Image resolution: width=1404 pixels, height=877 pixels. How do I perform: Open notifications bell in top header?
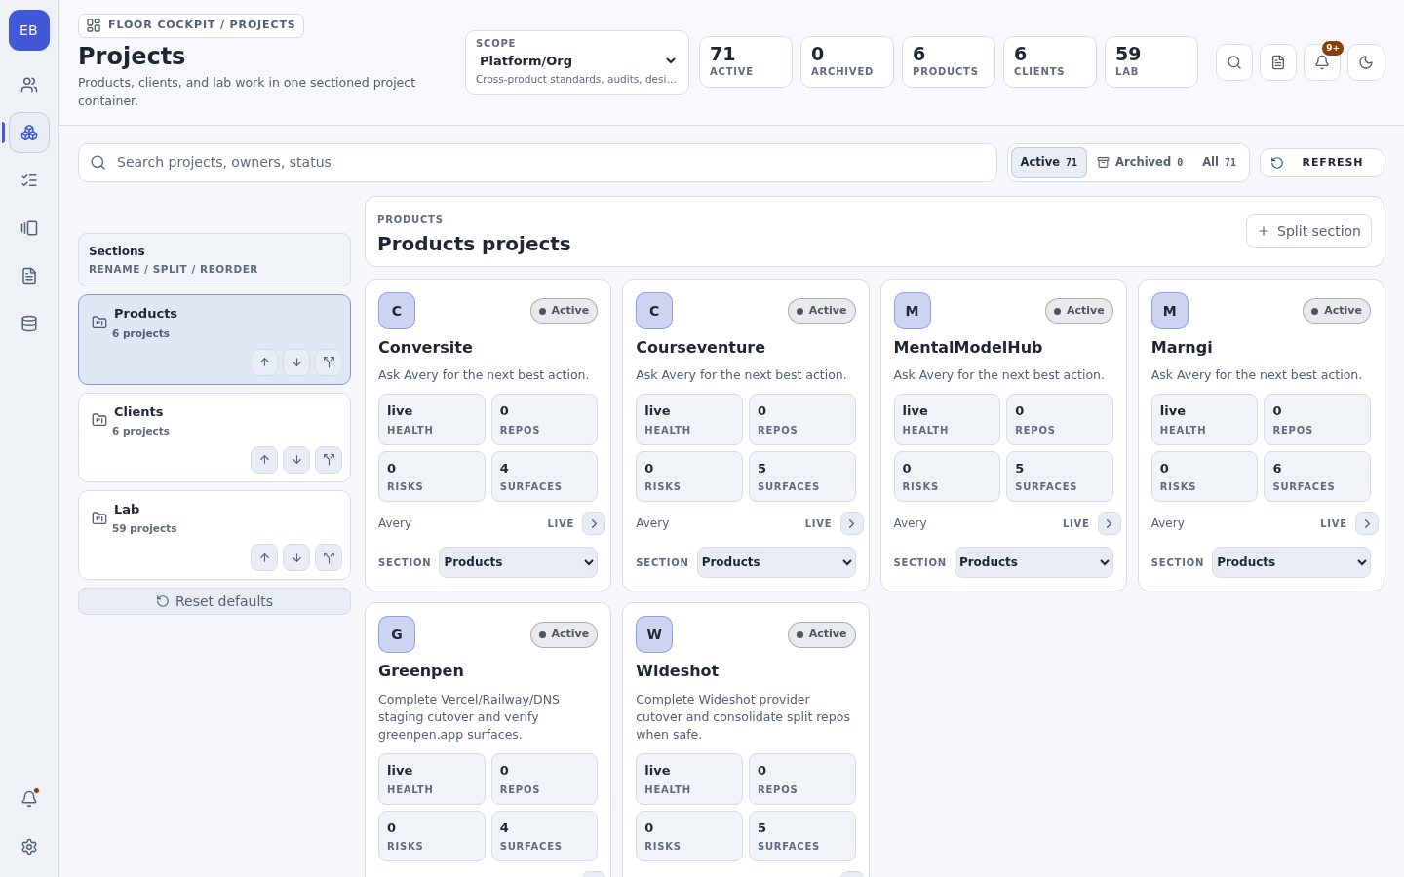pos(1321,62)
